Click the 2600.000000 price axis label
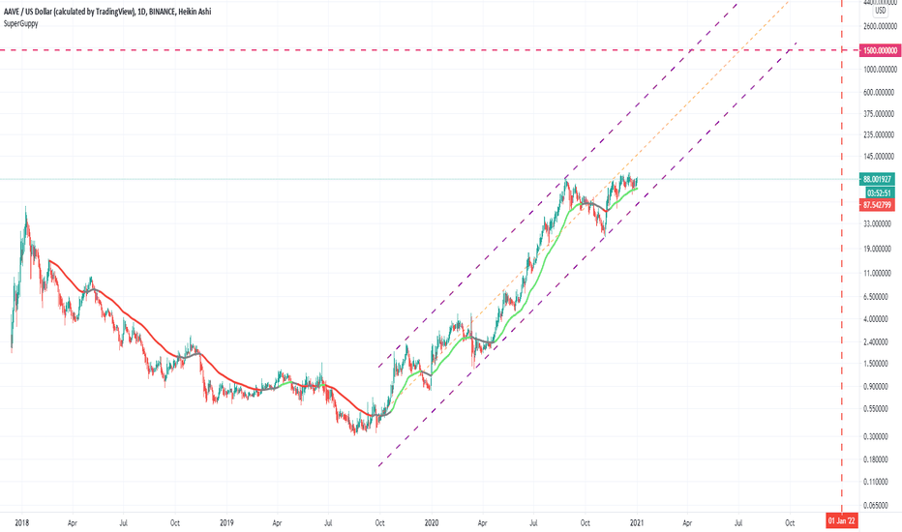Image resolution: width=902 pixels, height=532 pixels. (880, 26)
